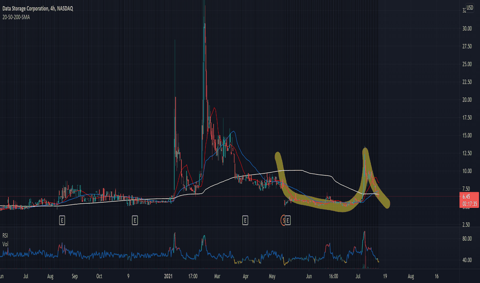Click the 17.50 price axis label
Screen dimensions: 480x283
(x=467, y=118)
